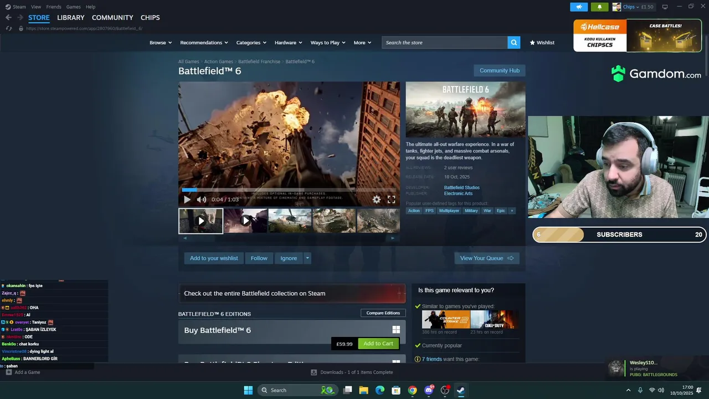Select the helicopter screenshot thumbnail
709x399 pixels.
point(290,221)
